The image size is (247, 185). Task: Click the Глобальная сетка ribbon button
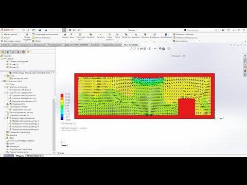(x=80, y=37)
